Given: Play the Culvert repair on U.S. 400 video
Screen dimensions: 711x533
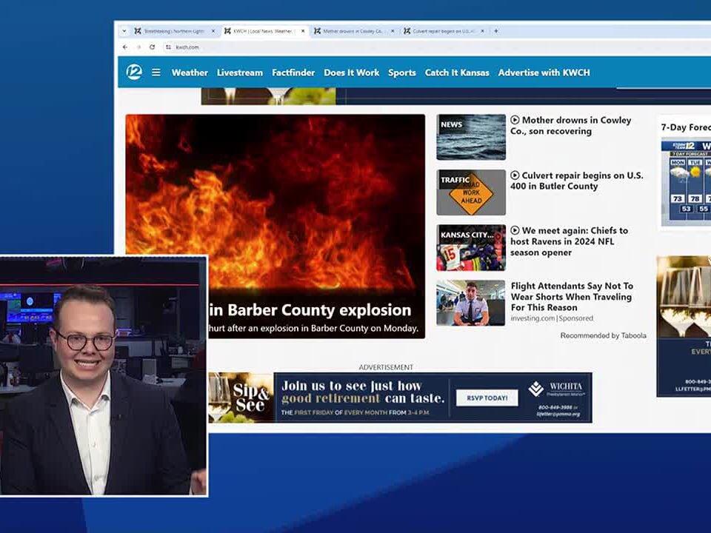Looking at the screenshot, I should click(514, 176).
